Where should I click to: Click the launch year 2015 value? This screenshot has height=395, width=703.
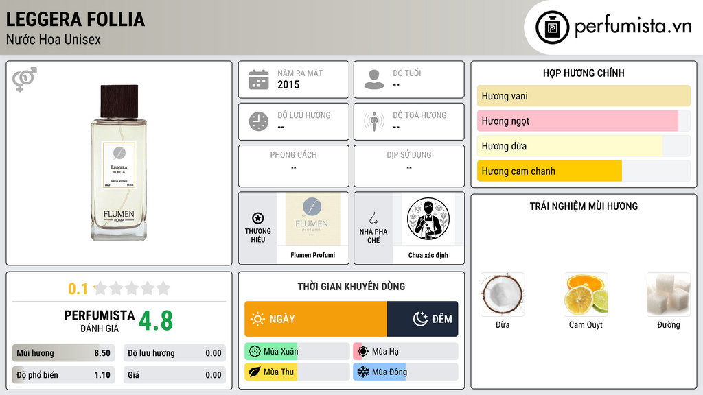288,84
